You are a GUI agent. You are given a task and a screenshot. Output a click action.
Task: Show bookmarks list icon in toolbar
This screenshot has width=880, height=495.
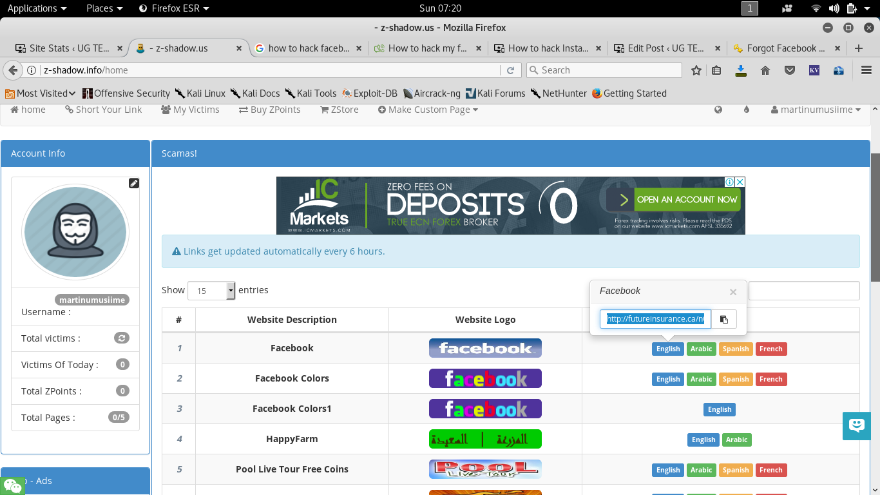tap(716, 70)
